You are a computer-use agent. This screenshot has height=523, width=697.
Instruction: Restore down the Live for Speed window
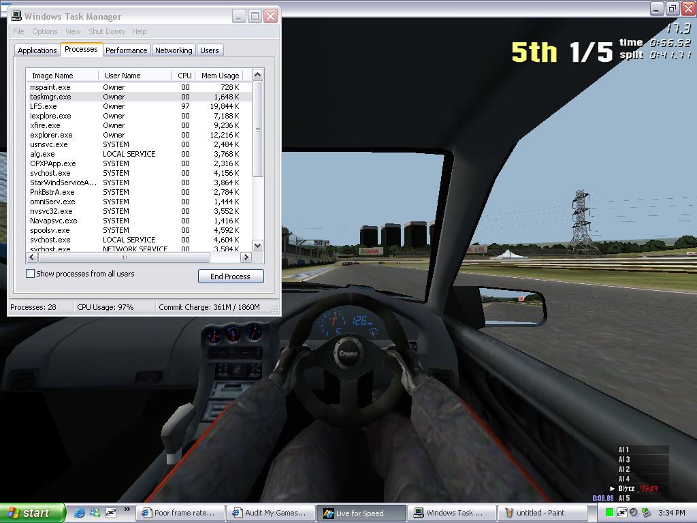coord(672,7)
